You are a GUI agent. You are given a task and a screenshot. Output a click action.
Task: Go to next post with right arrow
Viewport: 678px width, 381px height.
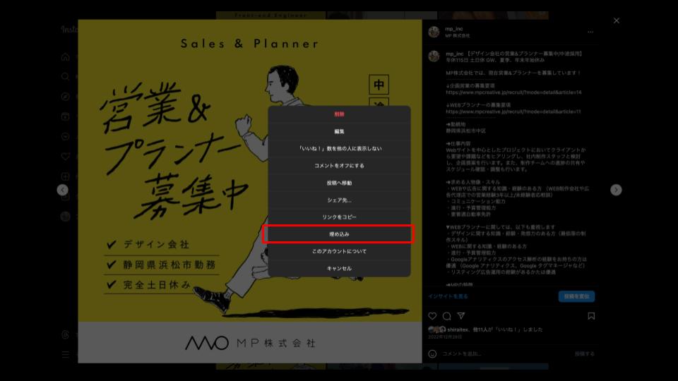pos(616,190)
